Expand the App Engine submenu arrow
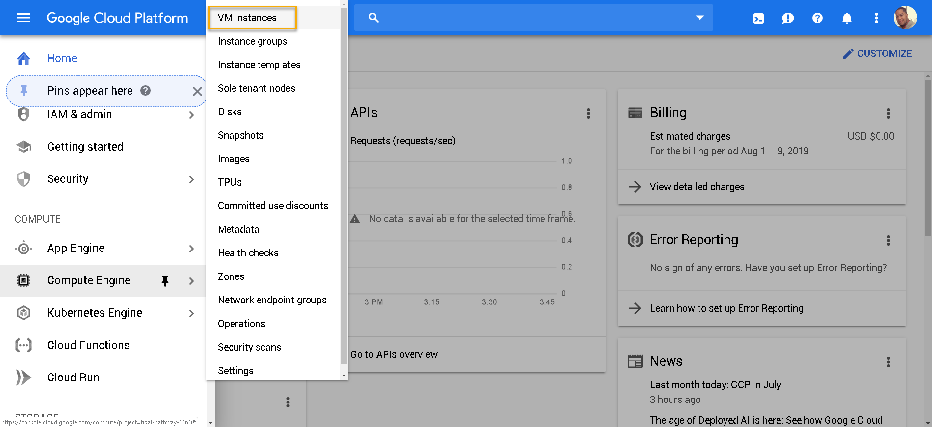This screenshot has width=932, height=427. 191,249
